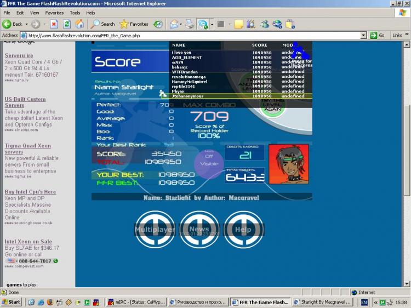Open the Search toolbar button
This screenshot has height=308, width=411.
coord(102,24)
